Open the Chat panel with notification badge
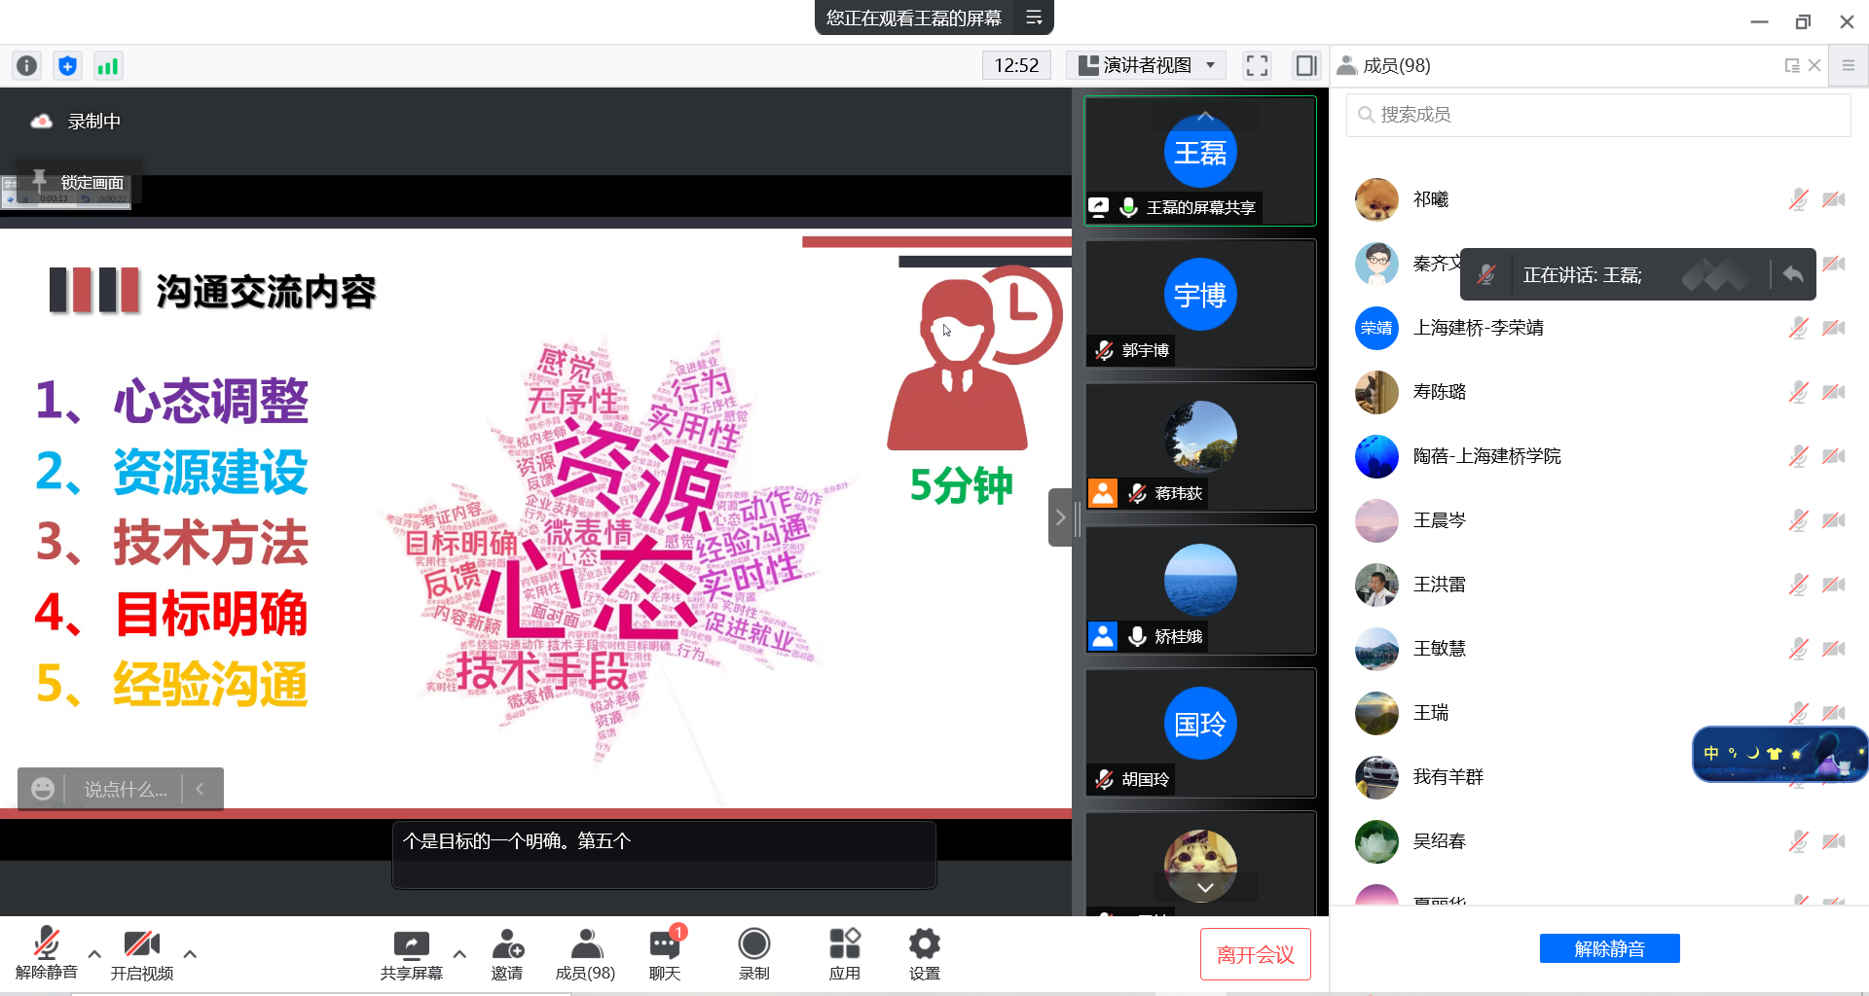 tap(665, 953)
